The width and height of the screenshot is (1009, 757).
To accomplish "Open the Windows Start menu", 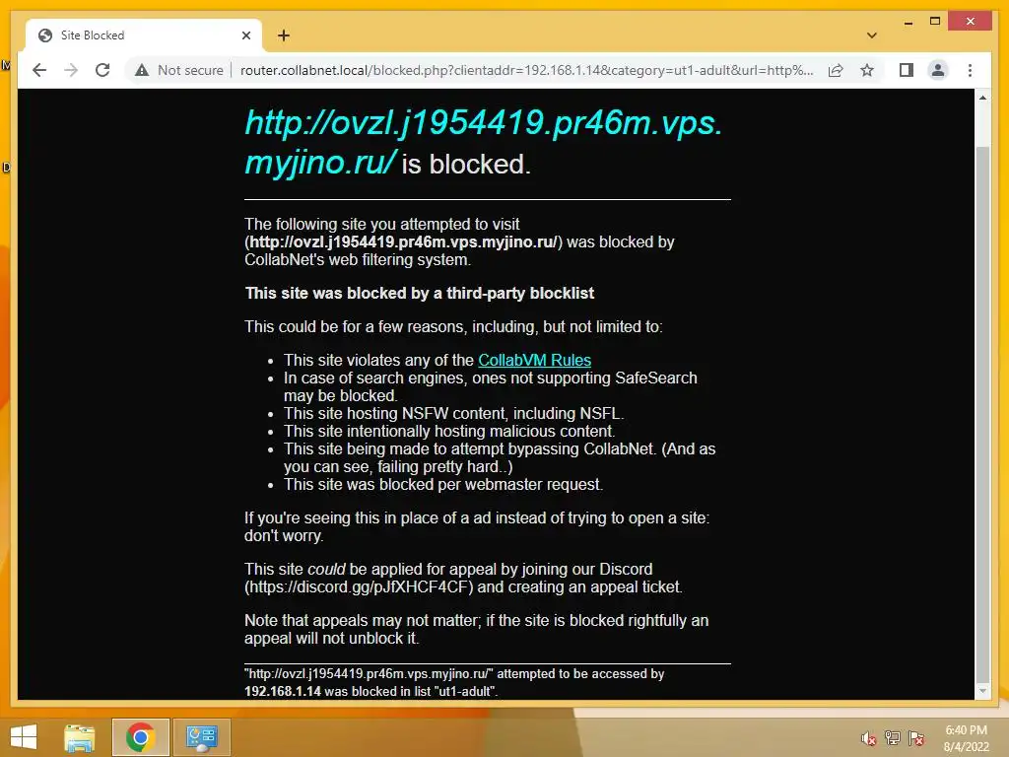I will [x=24, y=737].
